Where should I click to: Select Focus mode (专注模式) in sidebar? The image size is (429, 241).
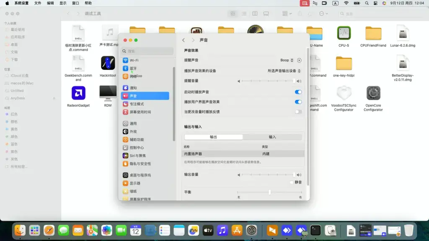coord(145,104)
